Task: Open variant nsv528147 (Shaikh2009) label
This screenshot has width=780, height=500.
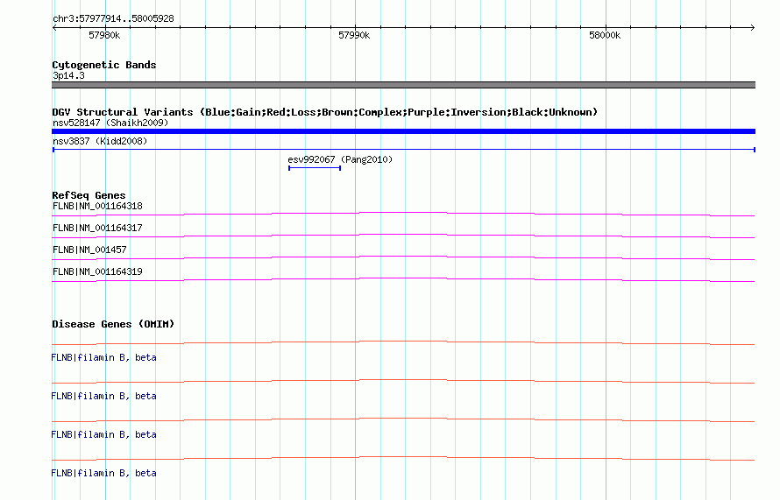Action: (110, 123)
